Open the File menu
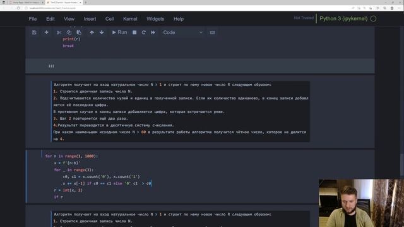404x227 pixels. click(x=33, y=19)
